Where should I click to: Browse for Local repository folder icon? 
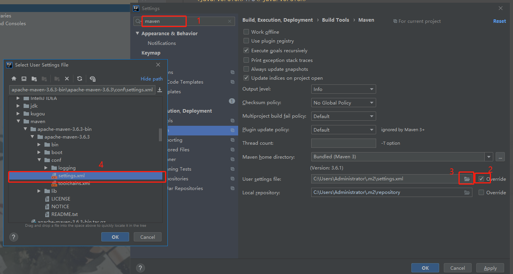pyautogui.click(x=467, y=192)
